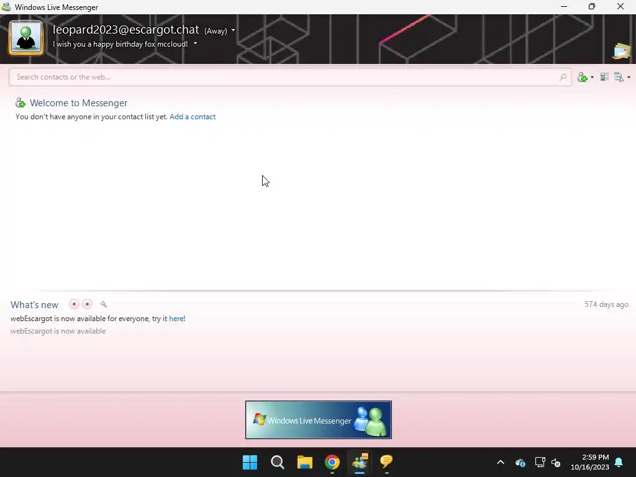The height and width of the screenshot is (477, 636).
Task: Click the muted volume tray icon
Action: [x=556, y=462]
